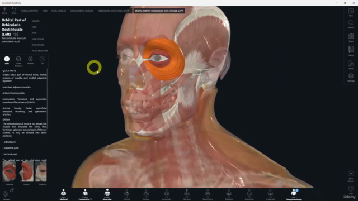
Task: Select the Facial Muscles breadcrumb
Action: coord(59,11)
